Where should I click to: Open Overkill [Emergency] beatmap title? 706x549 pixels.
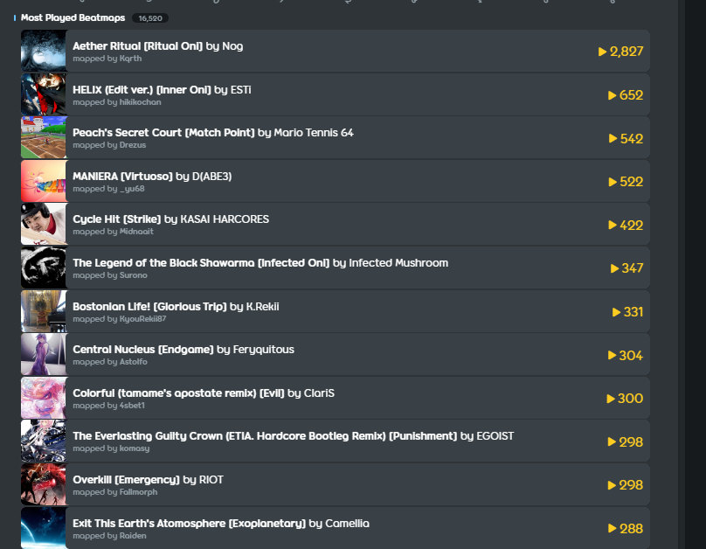click(x=126, y=480)
